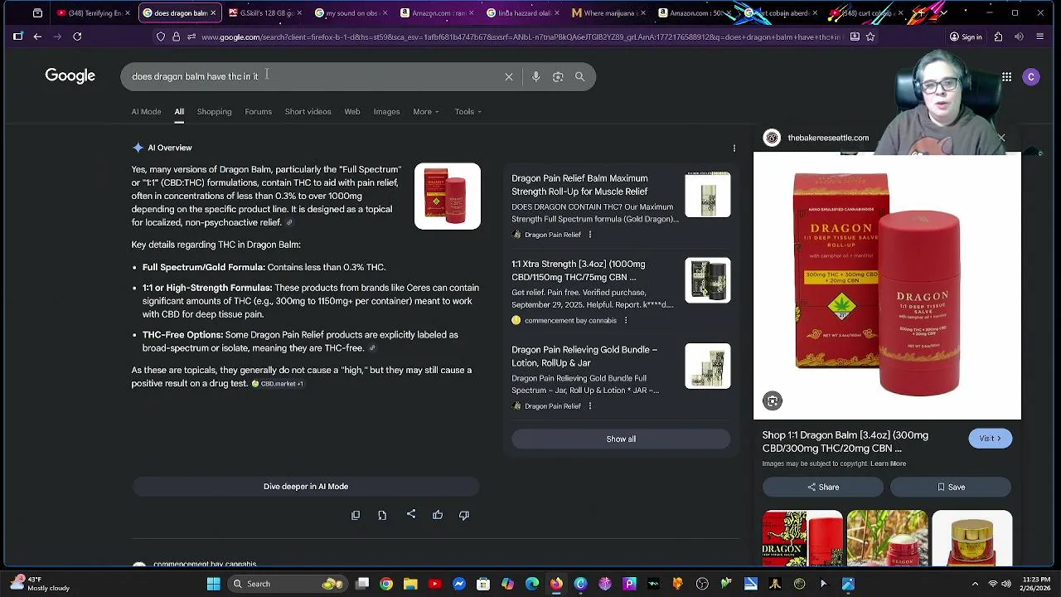The image size is (1061, 597).
Task: Click the magnifying glass search button
Action: (580, 76)
